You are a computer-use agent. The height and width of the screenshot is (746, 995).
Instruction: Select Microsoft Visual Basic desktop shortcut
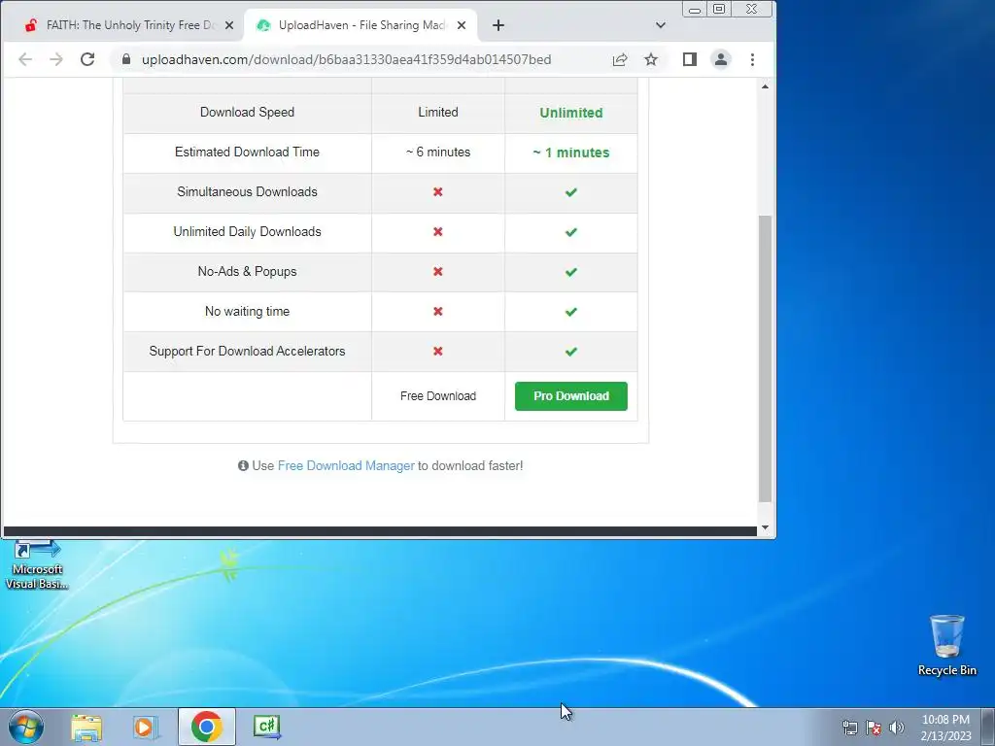point(37,565)
